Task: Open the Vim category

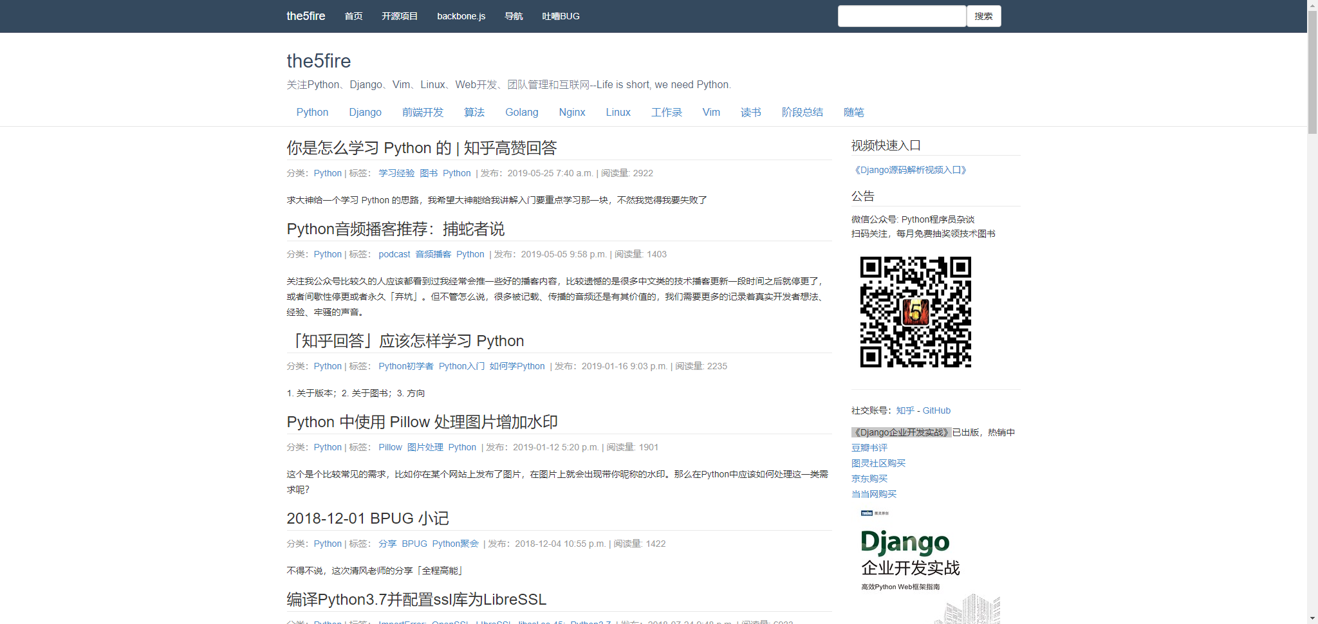Action: 710,112
